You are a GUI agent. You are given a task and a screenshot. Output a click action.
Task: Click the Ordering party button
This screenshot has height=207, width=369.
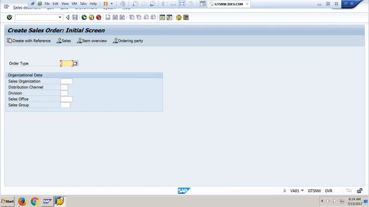(128, 41)
